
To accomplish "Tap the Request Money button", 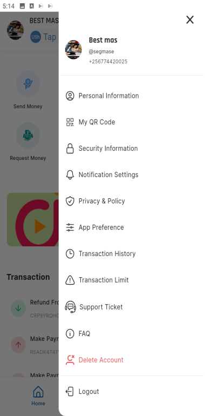I will pos(28,142).
